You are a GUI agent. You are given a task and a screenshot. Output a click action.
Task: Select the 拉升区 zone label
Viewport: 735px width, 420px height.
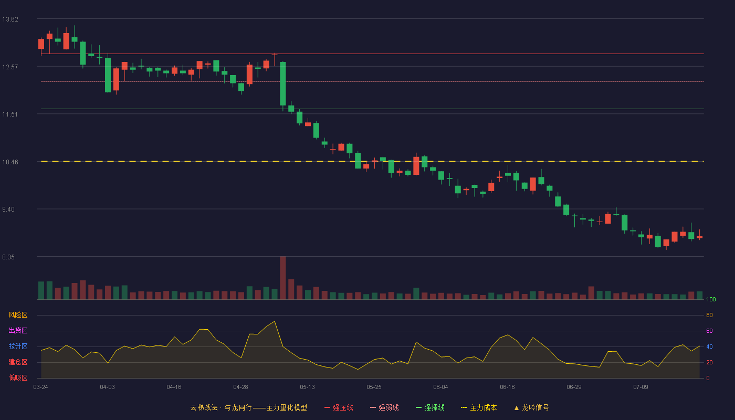coord(18,346)
